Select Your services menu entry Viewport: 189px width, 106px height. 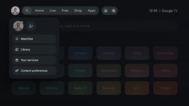coord(34,60)
